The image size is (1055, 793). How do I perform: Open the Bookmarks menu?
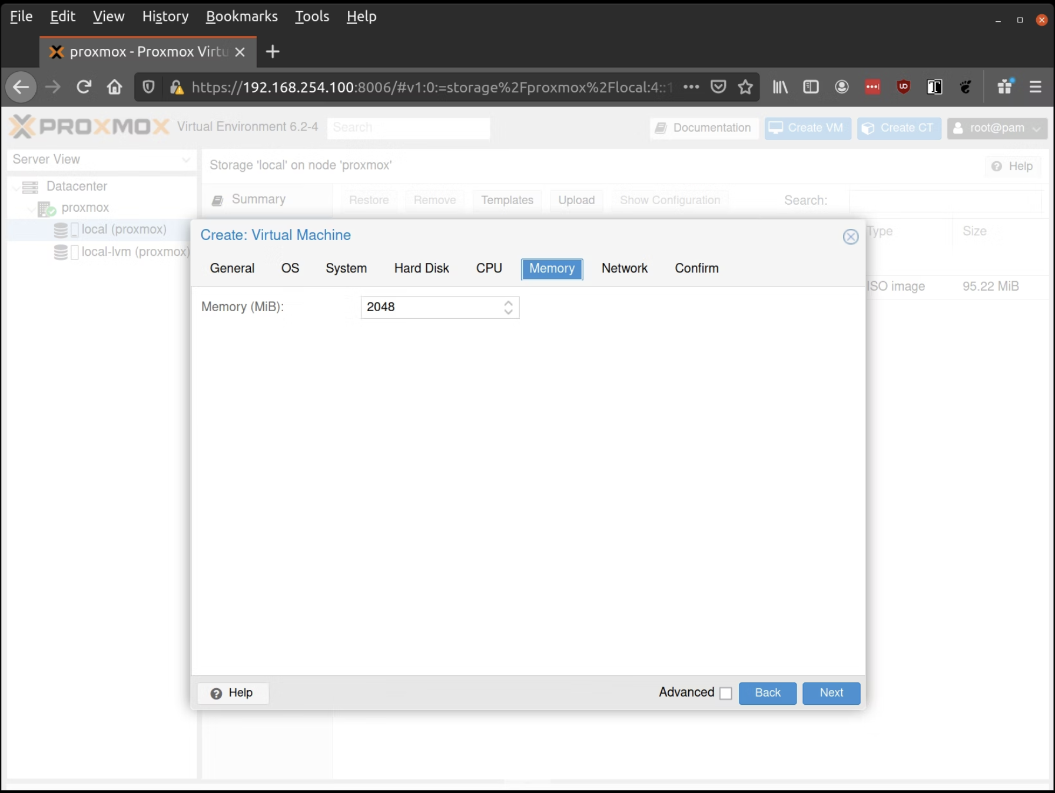coord(241,16)
